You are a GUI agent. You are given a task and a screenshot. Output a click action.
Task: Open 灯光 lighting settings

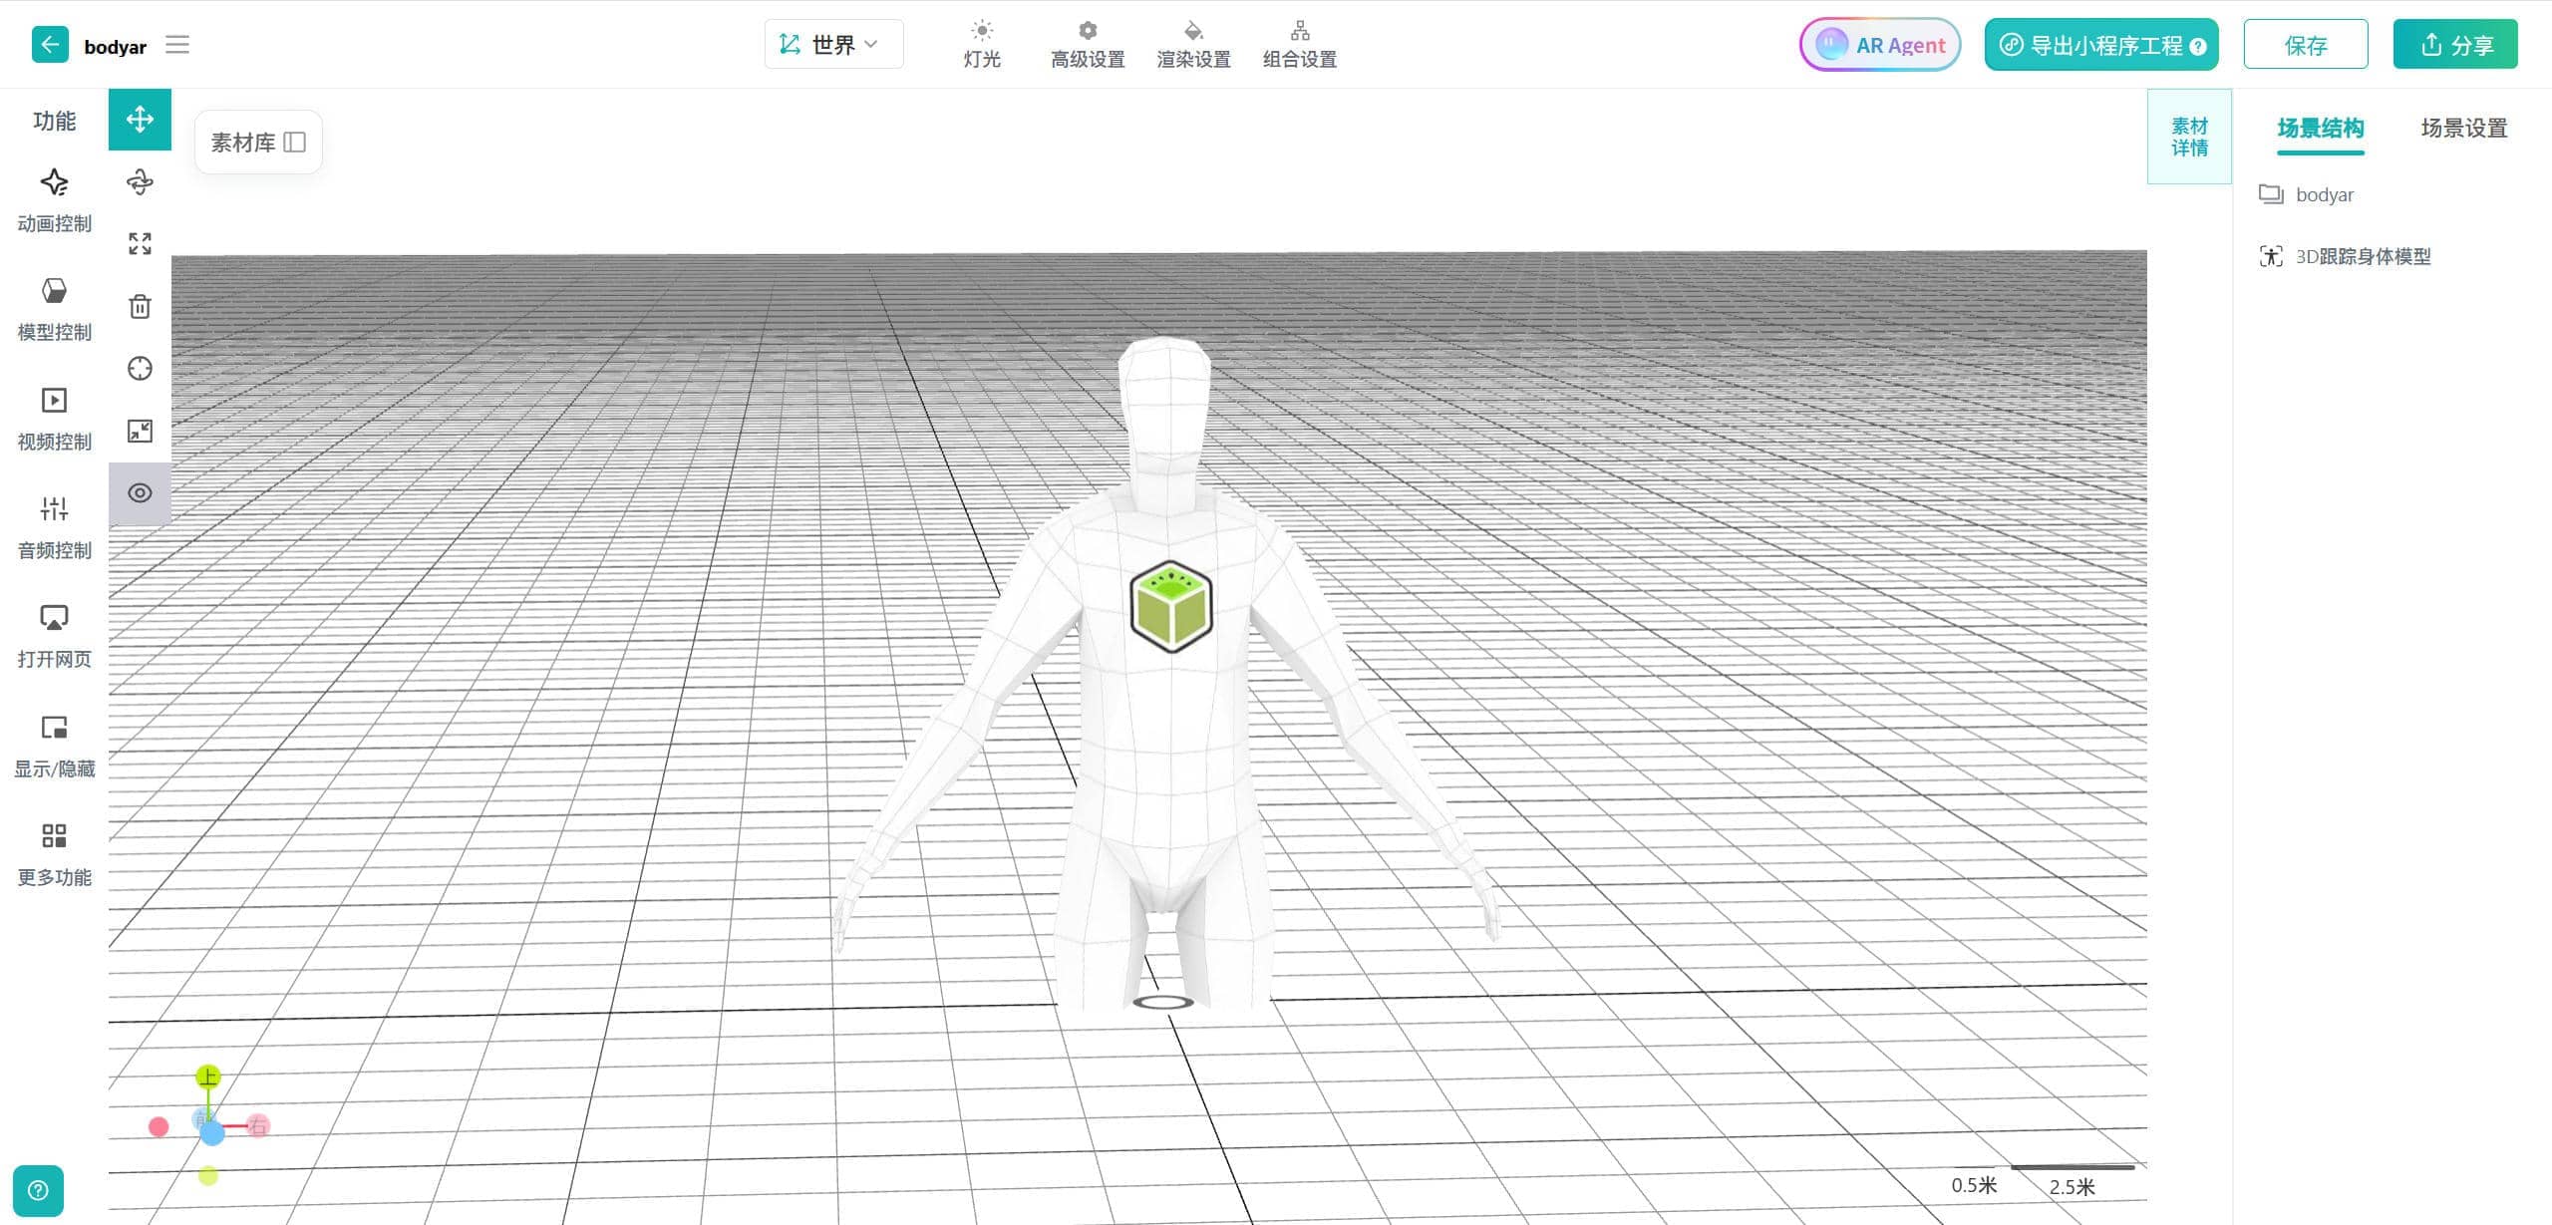pyautogui.click(x=982, y=45)
